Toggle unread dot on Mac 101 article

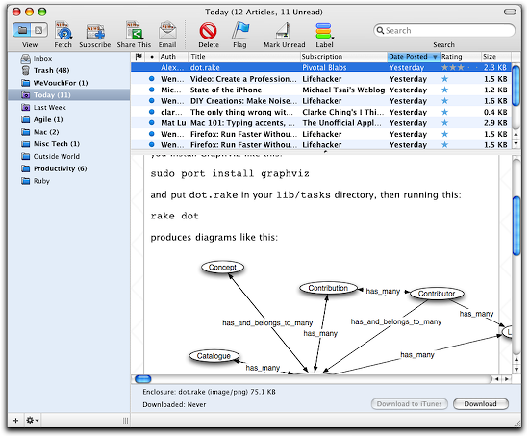[x=152, y=123]
